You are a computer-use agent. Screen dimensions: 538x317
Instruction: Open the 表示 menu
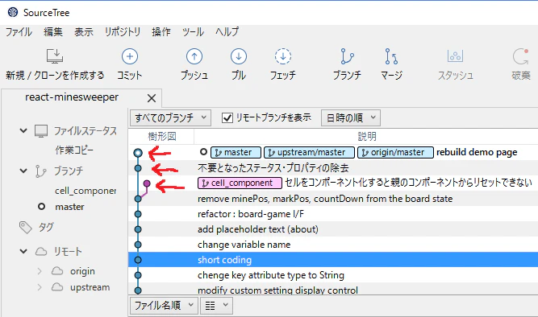[x=84, y=32]
